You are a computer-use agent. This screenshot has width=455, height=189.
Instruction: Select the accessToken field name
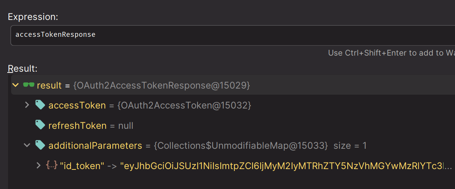tap(77, 105)
